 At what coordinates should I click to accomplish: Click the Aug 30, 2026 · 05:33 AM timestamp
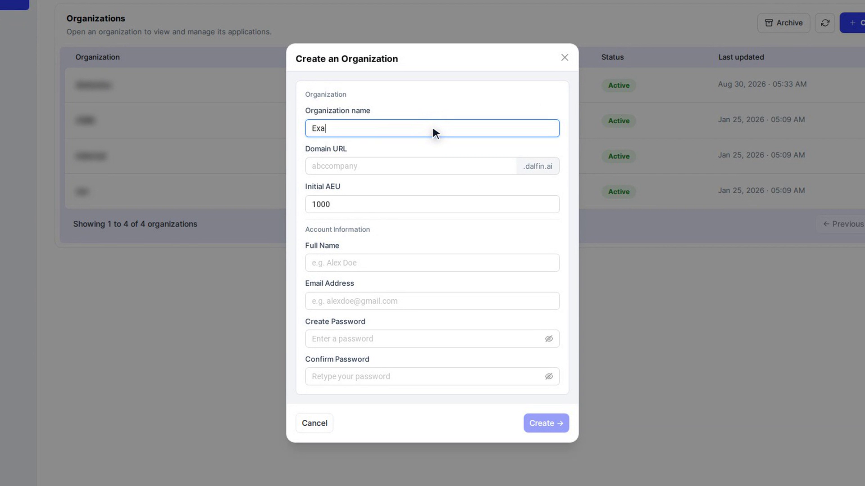pos(762,84)
